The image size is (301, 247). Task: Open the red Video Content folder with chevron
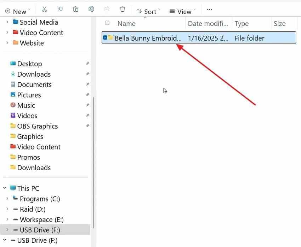pos(41,33)
